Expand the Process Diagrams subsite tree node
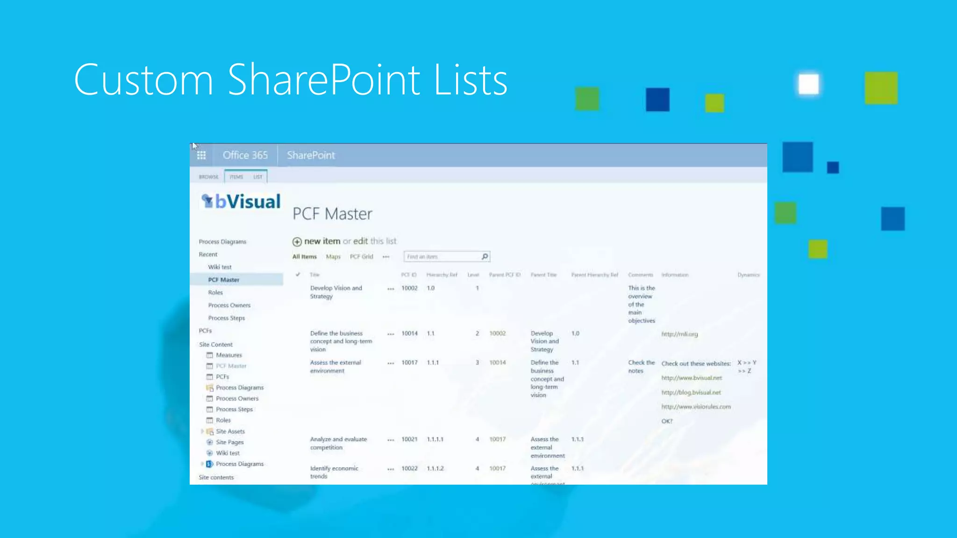 (x=202, y=464)
